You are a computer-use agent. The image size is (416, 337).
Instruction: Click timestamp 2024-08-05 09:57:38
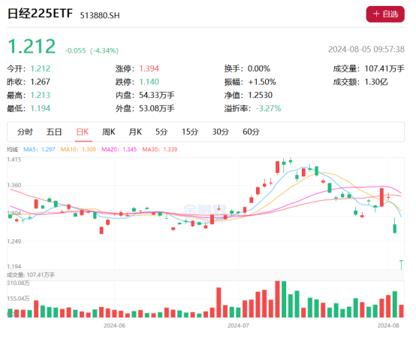click(366, 50)
